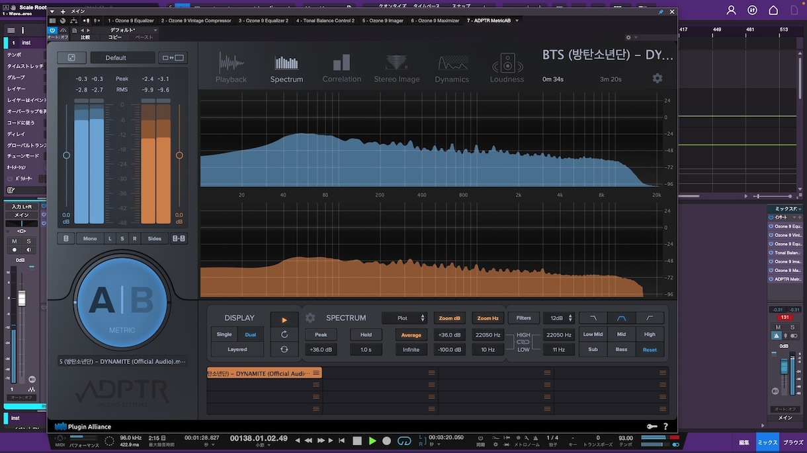Expand the plugin chain dropdown arrow after MetricAB

point(517,20)
